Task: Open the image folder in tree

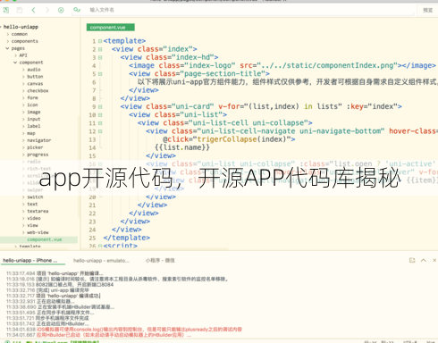Action: [x=34, y=113]
